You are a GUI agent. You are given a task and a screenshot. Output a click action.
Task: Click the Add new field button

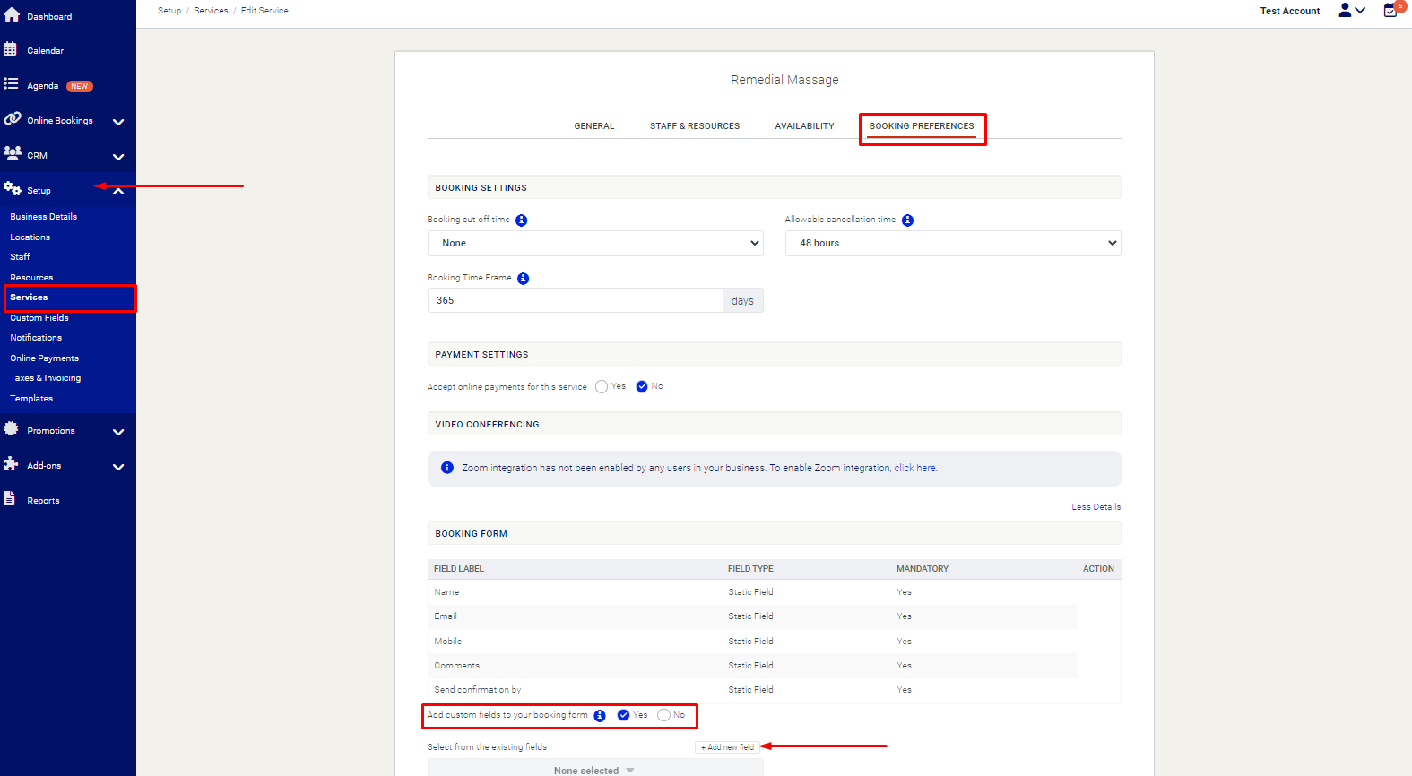727,747
